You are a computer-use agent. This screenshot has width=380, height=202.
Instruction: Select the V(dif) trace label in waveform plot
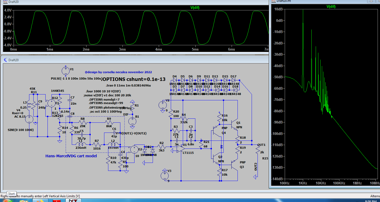pyautogui.click(x=195, y=7)
